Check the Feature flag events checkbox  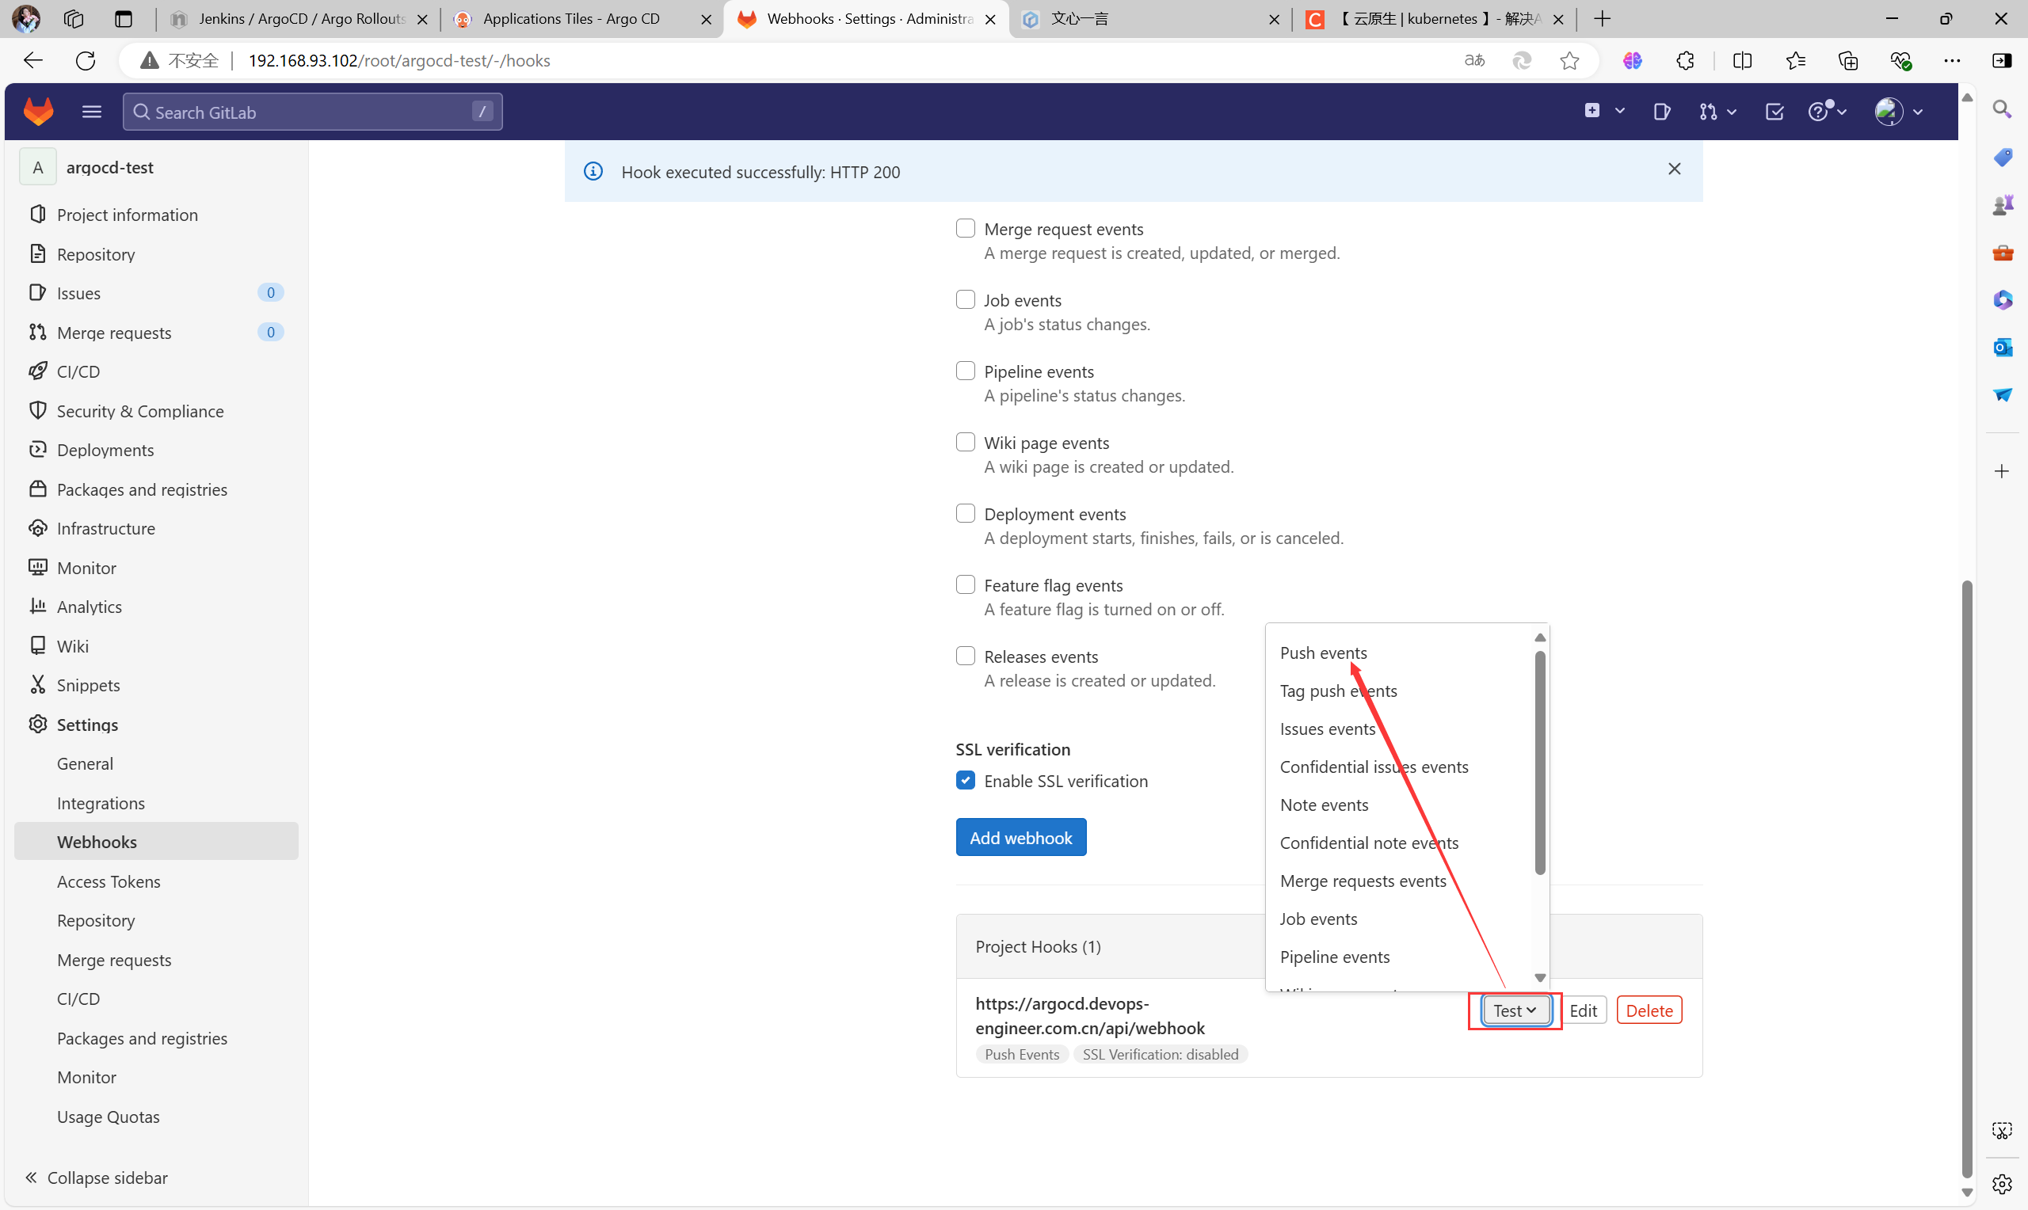click(966, 584)
